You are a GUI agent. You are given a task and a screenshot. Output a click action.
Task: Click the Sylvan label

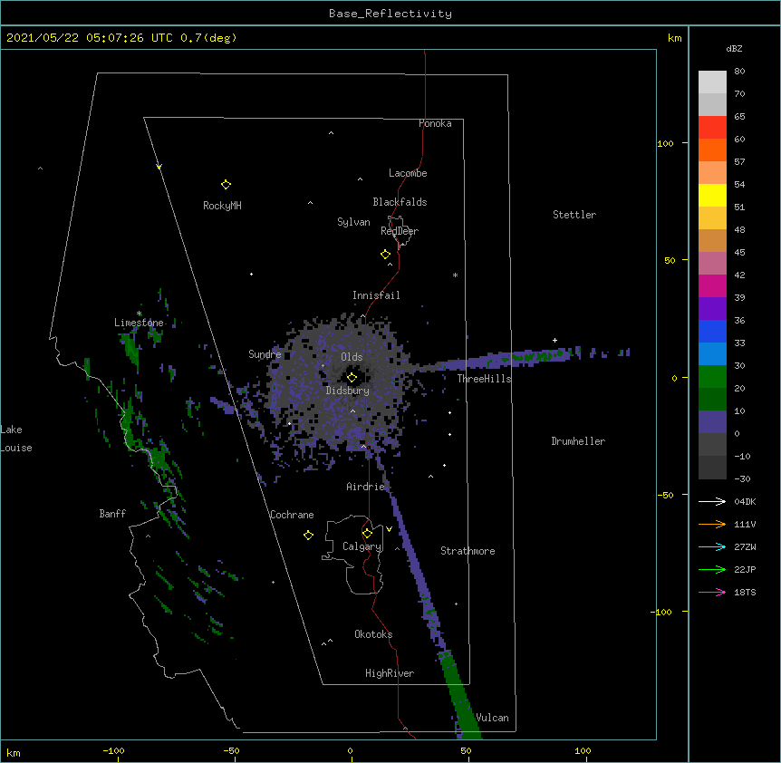point(353,222)
